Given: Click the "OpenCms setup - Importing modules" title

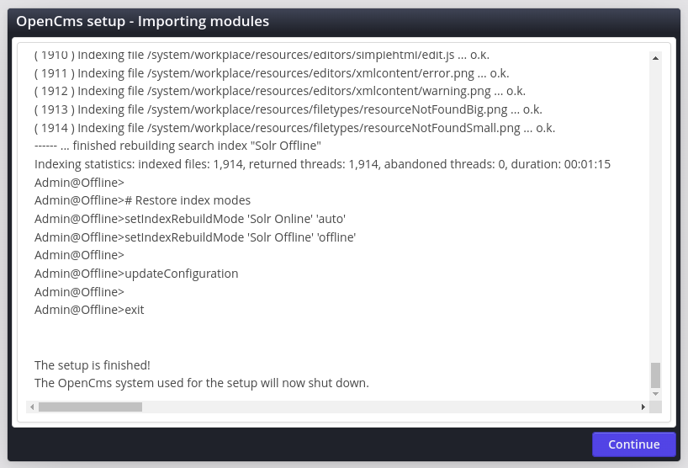Looking at the screenshot, I should click(x=143, y=21).
